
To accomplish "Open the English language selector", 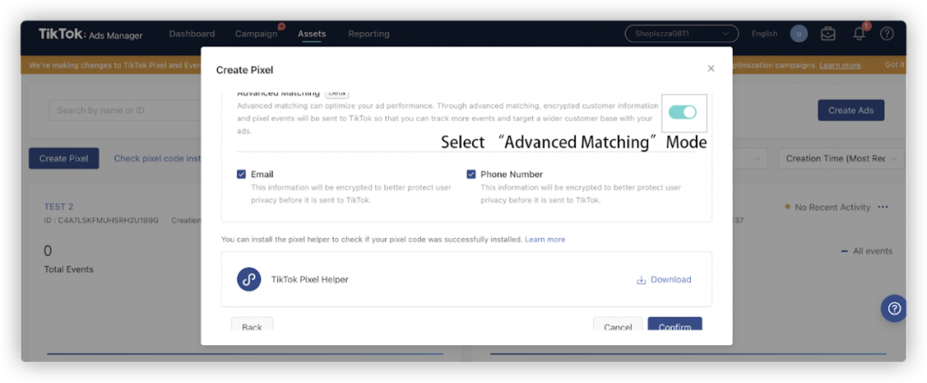I will tap(765, 33).
